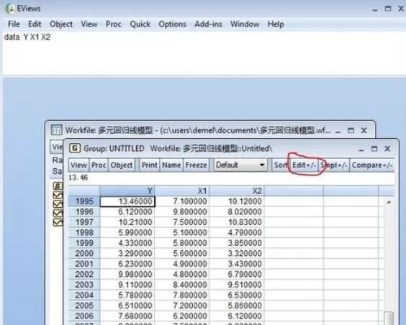Open the Help menu
Screen dimensions: 406x325
[276, 24]
